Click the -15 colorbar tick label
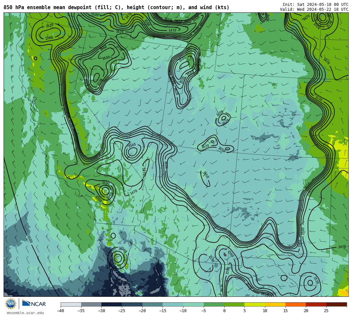The image size is (352, 317). click(163, 311)
